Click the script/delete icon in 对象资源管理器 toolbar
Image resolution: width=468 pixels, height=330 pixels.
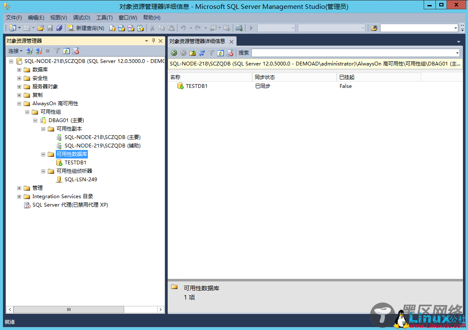pos(76,51)
